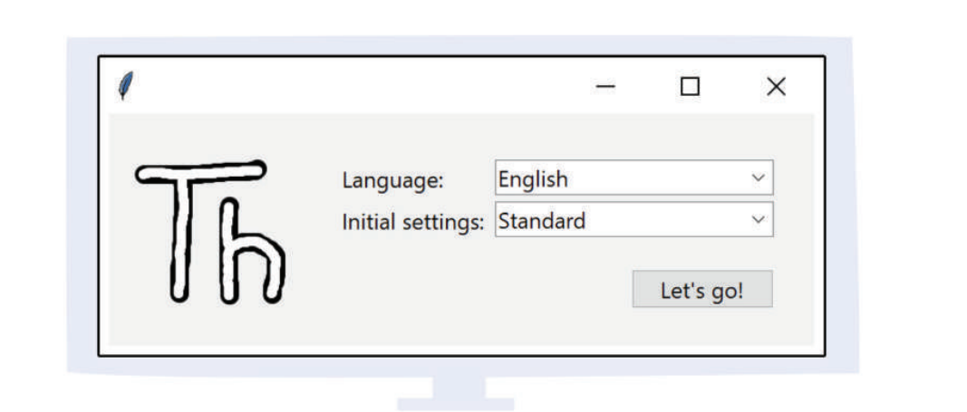Minimize the setup window

tap(605, 87)
